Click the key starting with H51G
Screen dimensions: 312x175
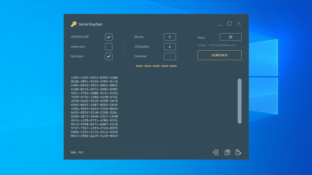(x=94, y=124)
